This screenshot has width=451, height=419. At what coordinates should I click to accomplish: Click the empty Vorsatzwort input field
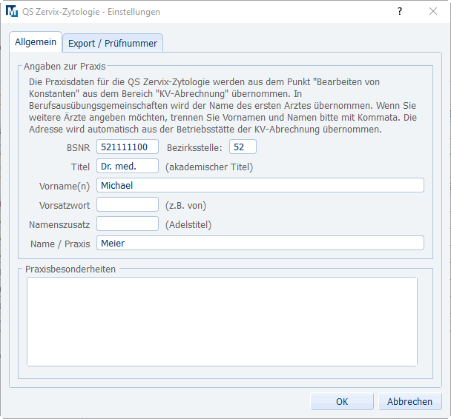tap(128, 205)
